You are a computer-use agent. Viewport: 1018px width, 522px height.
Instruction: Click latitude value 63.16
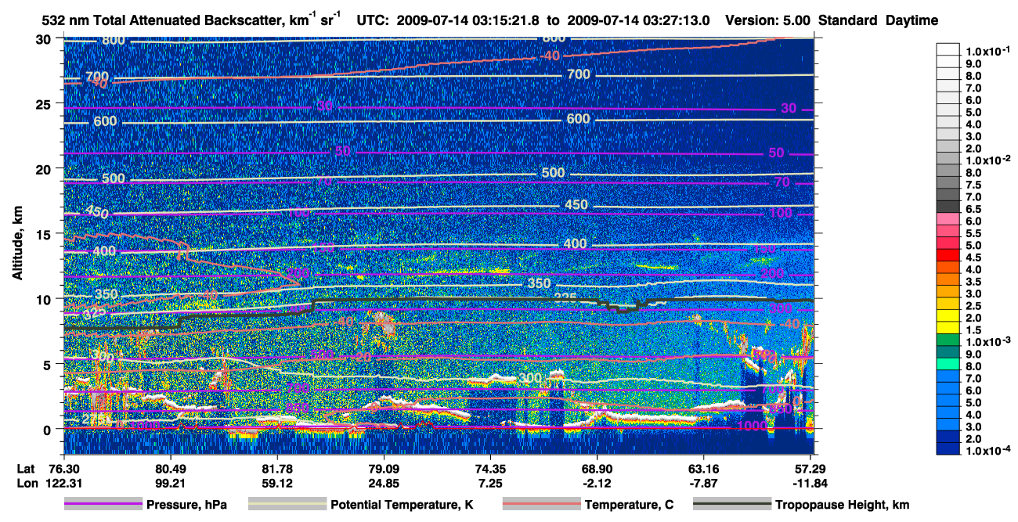coord(703,470)
